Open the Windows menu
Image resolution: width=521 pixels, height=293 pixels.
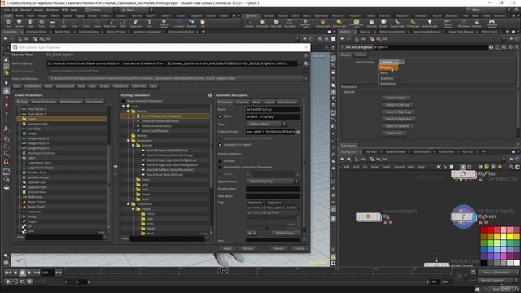(x=52, y=10)
